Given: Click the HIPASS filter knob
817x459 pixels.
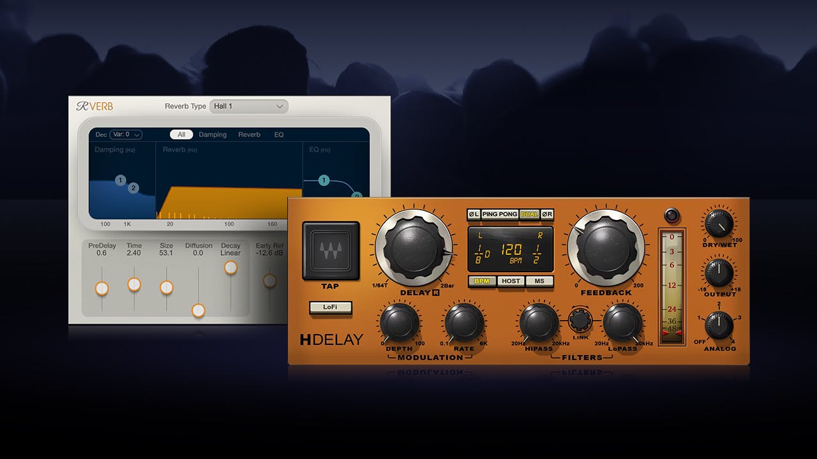Looking at the screenshot, I should click(x=539, y=323).
